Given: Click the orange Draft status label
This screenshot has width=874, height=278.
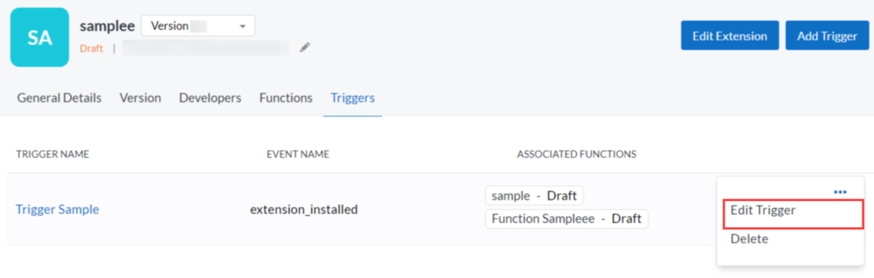Looking at the screenshot, I should coord(91,48).
